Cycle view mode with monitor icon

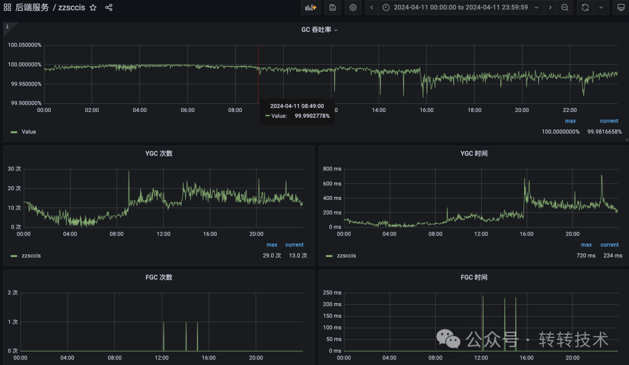point(621,8)
